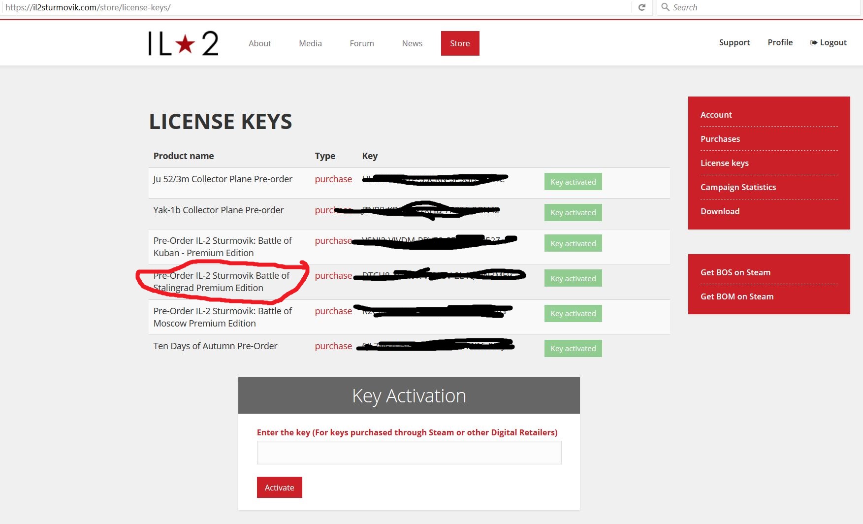Click Key activated badge for Ju 52/3m
The height and width of the screenshot is (524, 863).
pos(573,182)
